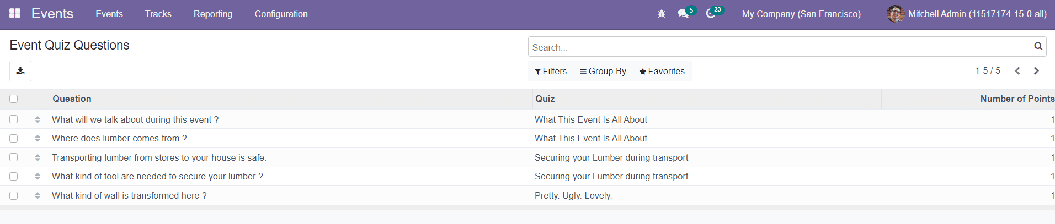Expand the Favorites dropdown

click(x=662, y=72)
